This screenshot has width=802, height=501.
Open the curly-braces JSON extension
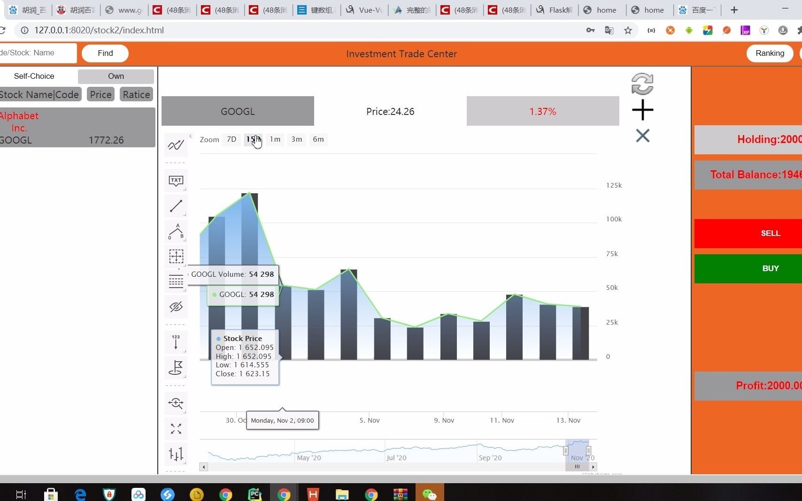coord(651,30)
